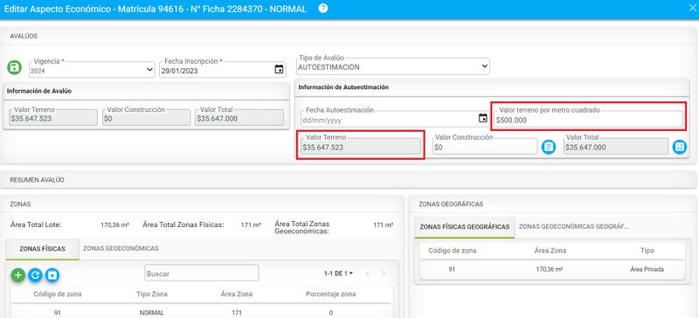699x318 pixels.
Task: Go to next page of zones
Action: [x=384, y=273]
